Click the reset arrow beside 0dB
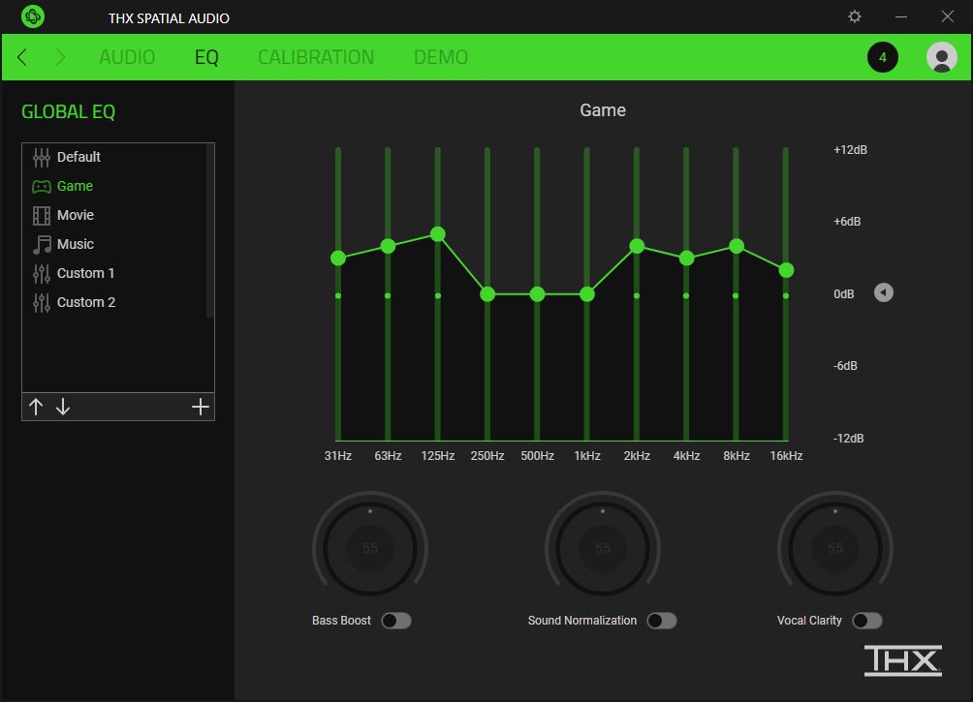Viewport: 973px width, 702px height. [x=884, y=292]
